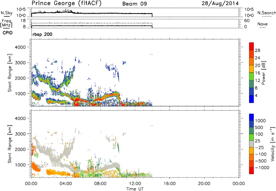Click the 'CPID' label

coord(8,33)
